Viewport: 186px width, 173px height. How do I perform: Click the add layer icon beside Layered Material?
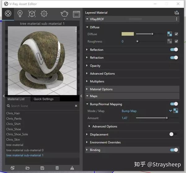[177, 13]
